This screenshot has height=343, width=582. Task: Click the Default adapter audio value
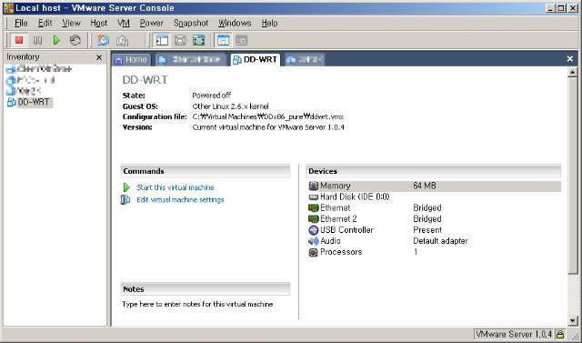coord(440,241)
